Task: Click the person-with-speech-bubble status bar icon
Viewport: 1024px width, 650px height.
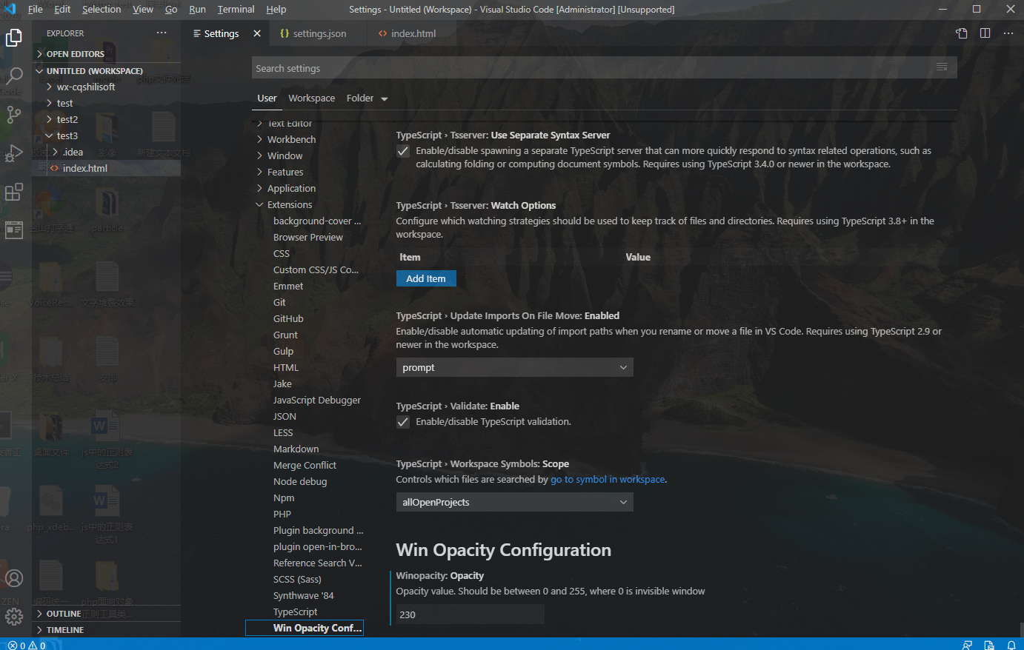Action: [967, 645]
